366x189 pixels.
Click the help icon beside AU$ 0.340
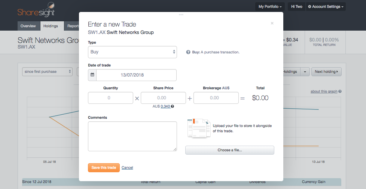(173, 106)
